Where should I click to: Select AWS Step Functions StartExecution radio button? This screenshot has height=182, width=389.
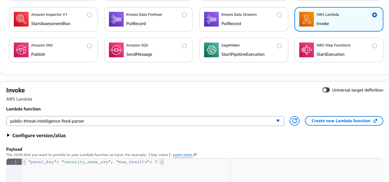[x=374, y=46]
